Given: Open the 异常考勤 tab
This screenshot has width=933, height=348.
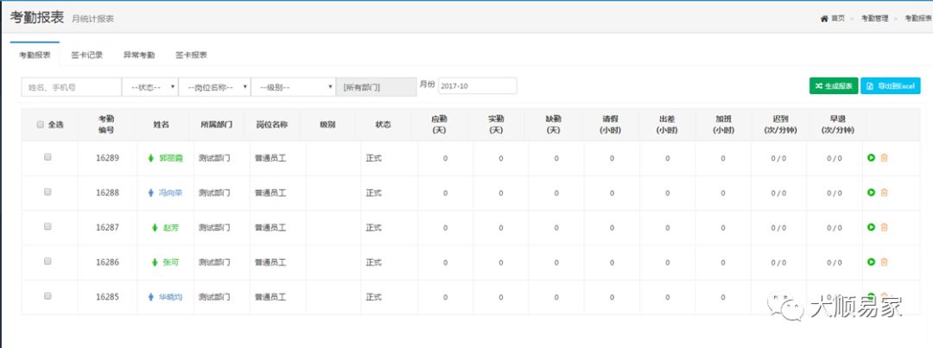Looking at the screenshot, I should (x=138, y=55).
